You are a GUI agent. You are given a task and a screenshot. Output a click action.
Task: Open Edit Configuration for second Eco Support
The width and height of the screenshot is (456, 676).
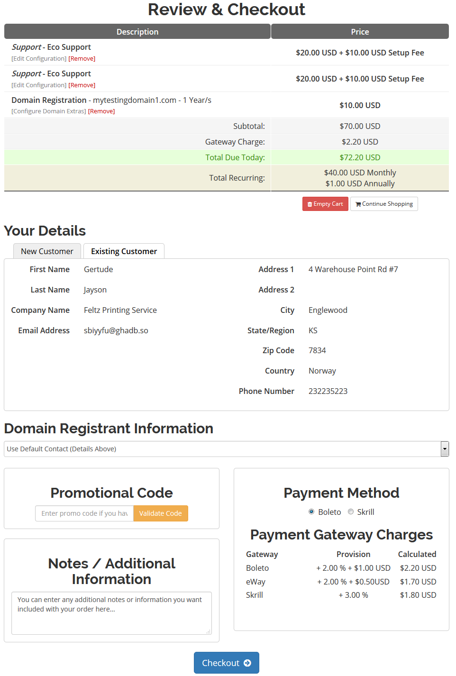pos(38,84)
